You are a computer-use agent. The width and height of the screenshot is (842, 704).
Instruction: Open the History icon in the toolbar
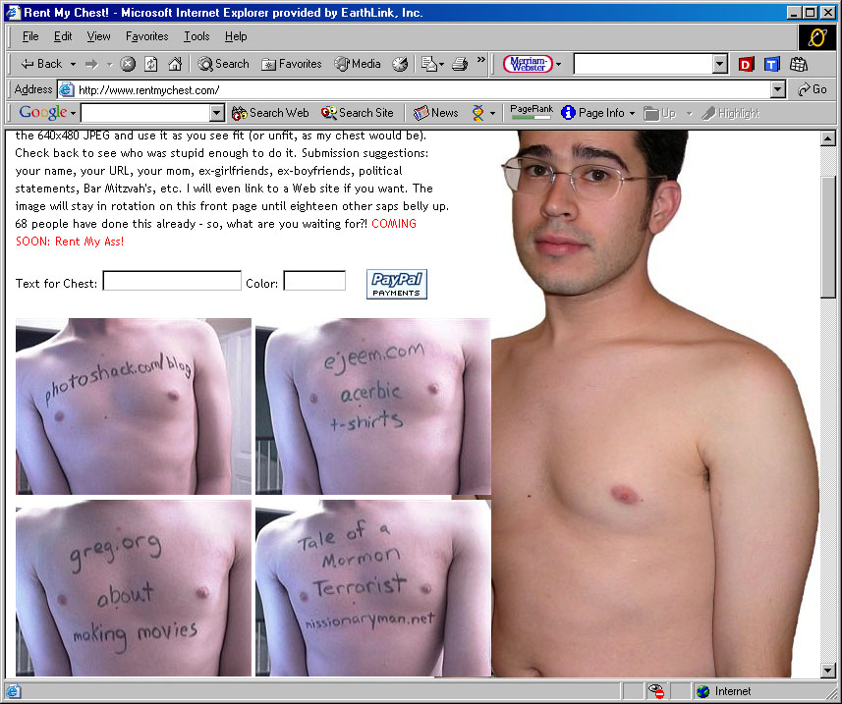(400, 64)
